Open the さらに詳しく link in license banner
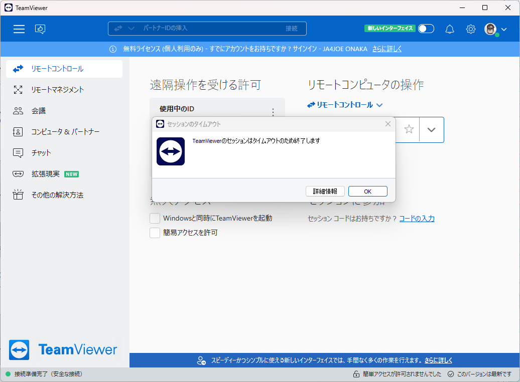This screenshot has width=520, height=382. coord(386,49)
